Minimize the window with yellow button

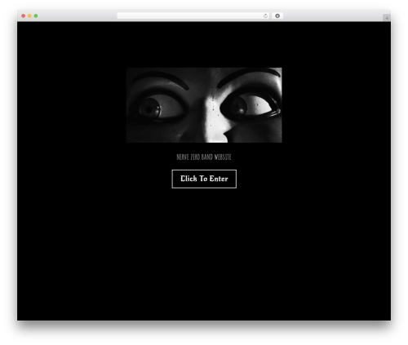tap(29, 15)
